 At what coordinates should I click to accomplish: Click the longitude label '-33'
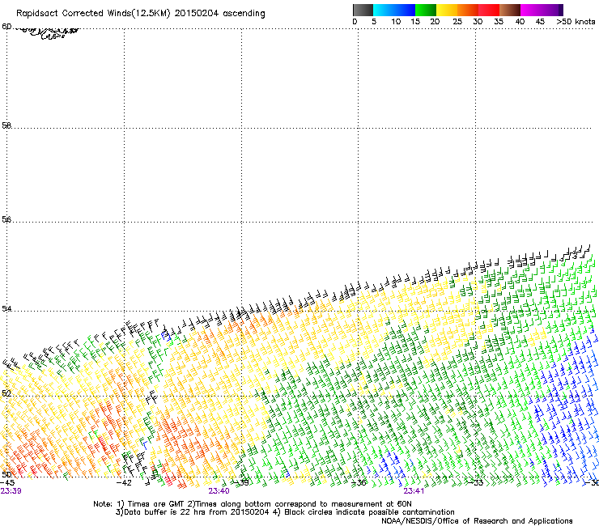tap(476, 483)
